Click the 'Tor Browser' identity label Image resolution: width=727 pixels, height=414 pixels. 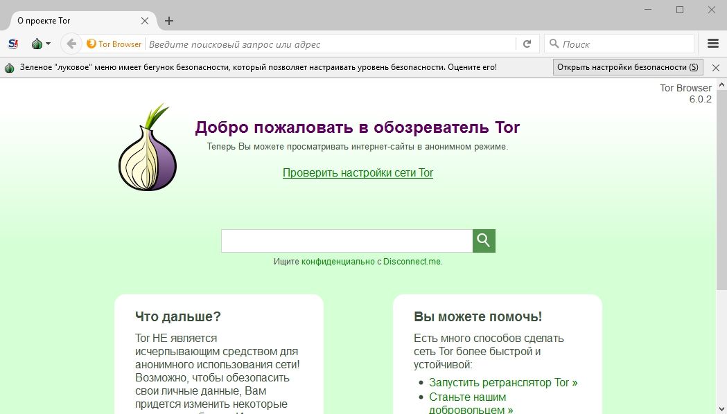(120, 44)
